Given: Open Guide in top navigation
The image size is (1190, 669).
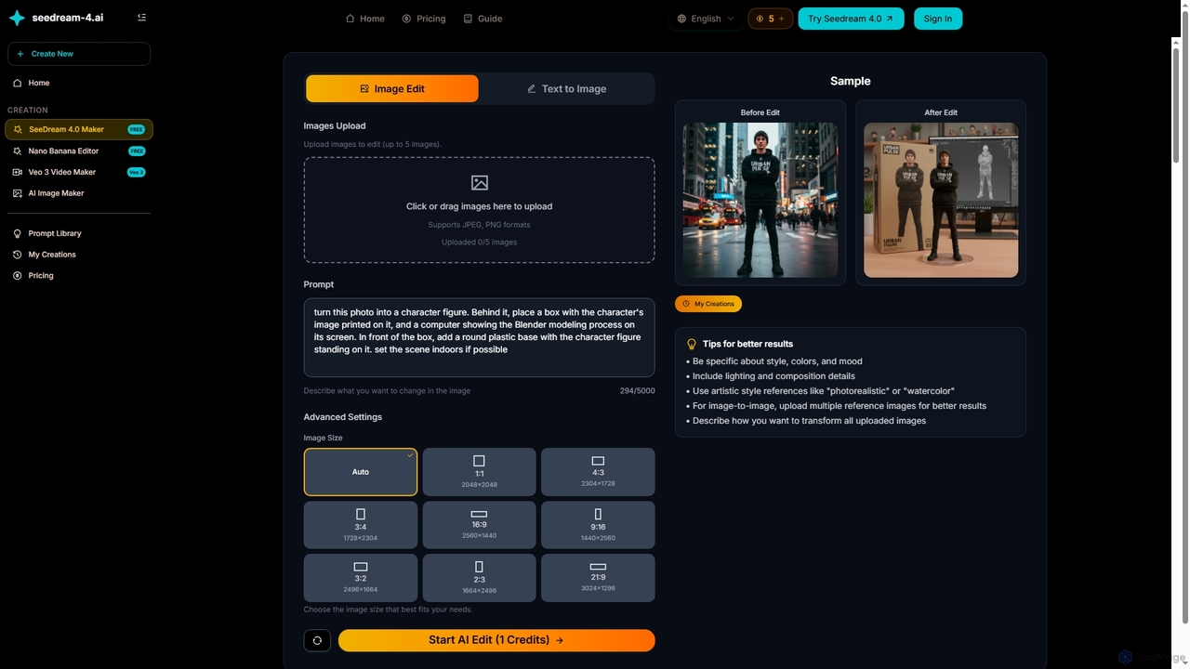Looking at the screenshot, I should tap(483, 19).
